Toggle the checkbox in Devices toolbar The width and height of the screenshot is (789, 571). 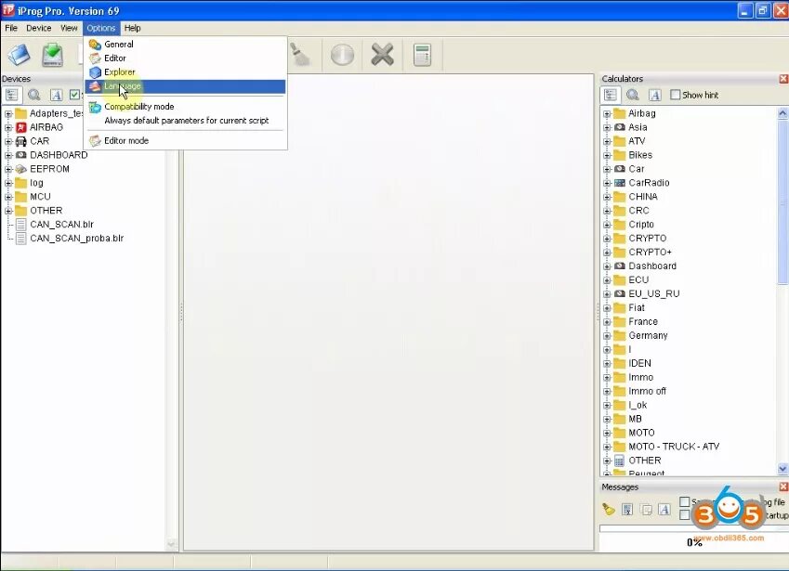[74, 95]
